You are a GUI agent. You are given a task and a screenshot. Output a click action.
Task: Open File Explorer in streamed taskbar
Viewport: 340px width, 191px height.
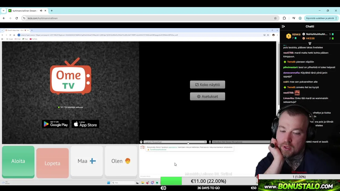coord(142,183)
